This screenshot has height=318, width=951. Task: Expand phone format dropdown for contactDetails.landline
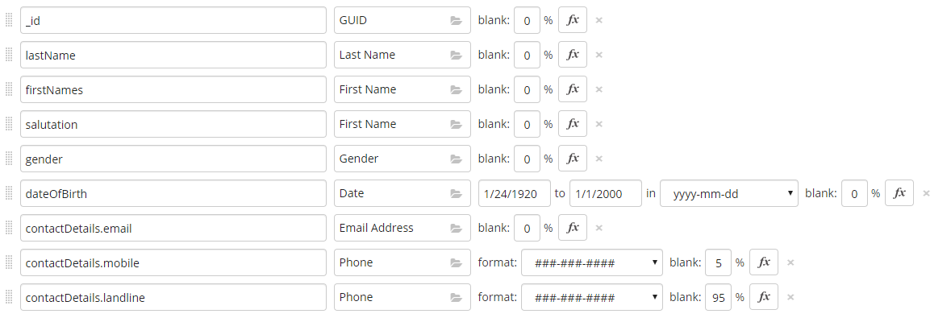(592, 297)
